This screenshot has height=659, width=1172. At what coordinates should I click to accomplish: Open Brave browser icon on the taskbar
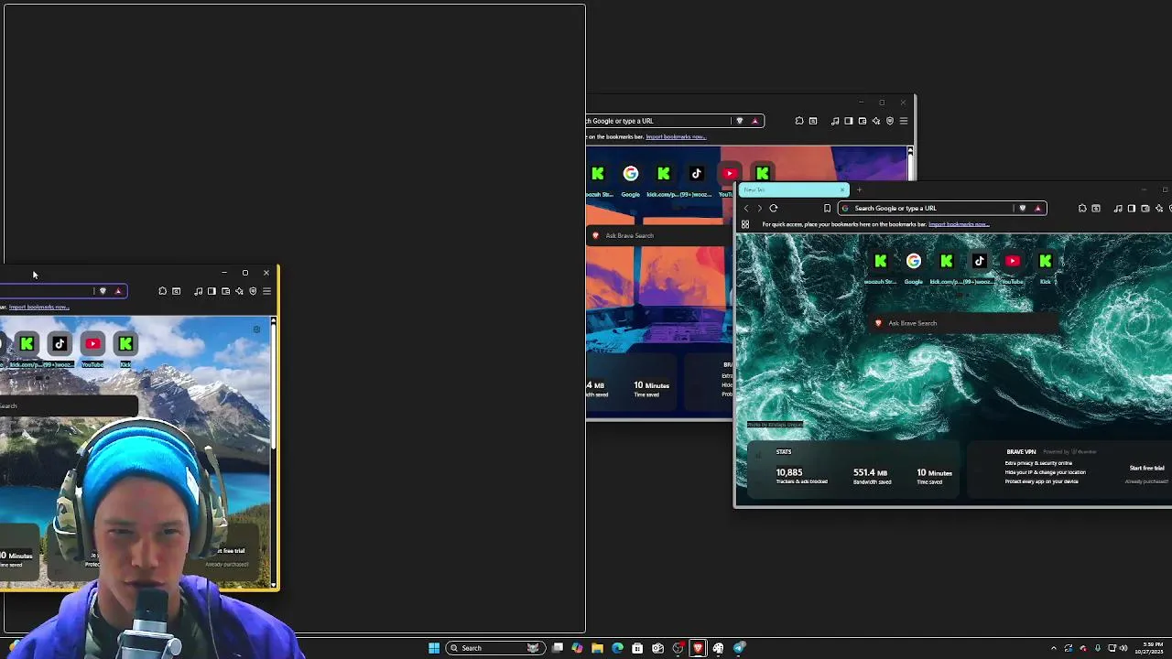click(698, 648)
